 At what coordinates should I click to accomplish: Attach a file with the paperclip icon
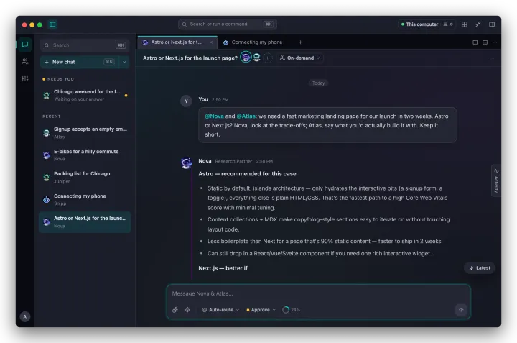click(175, 310)
